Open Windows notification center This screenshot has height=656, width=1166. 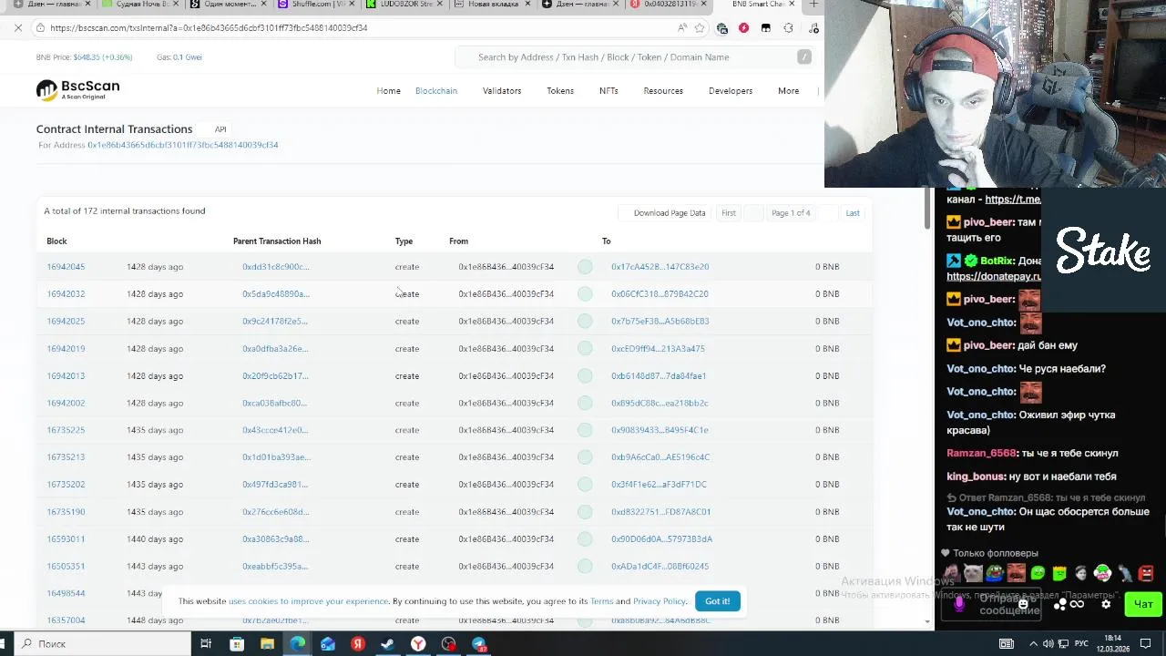(x=1146, y=644)
